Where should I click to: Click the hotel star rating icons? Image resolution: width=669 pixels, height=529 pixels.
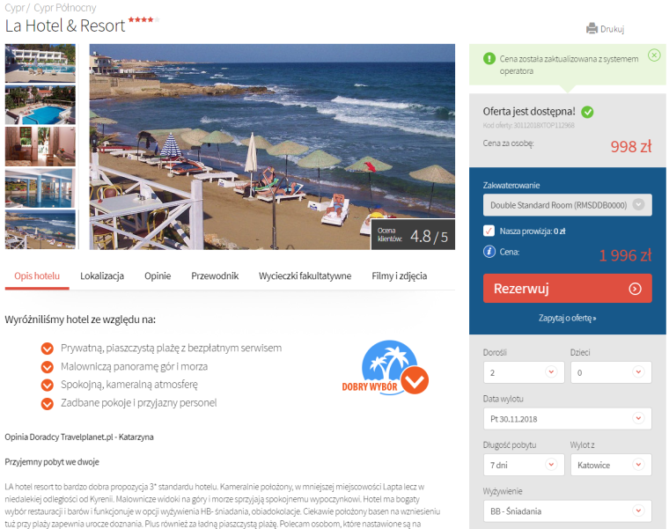point(143,19)
